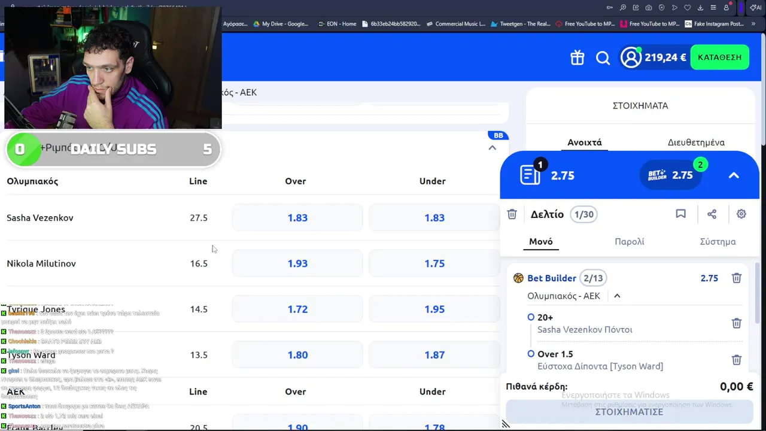This screenshot has height=431, width=766.
Task: Collapse the betslip panel chevron
Action: (x=734, y=175)
